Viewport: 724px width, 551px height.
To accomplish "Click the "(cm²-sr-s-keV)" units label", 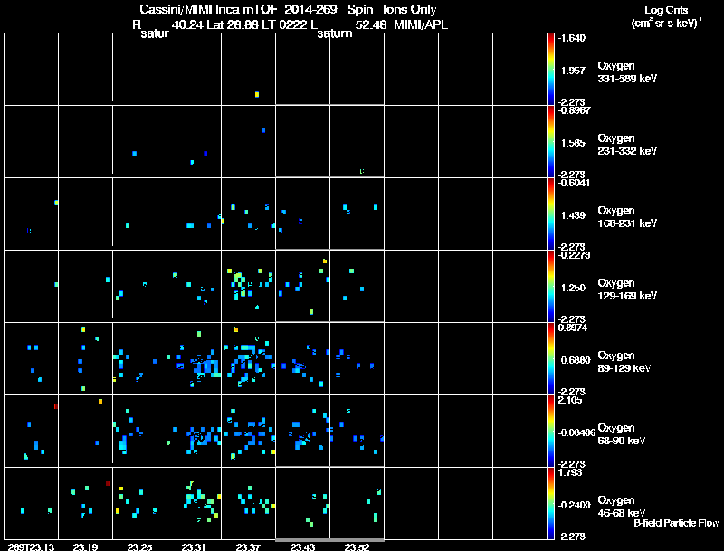I will 666,24.
